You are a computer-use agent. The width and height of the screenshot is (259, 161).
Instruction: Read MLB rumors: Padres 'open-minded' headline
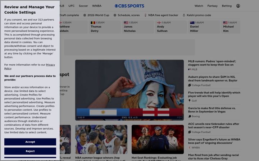point(212,63)
